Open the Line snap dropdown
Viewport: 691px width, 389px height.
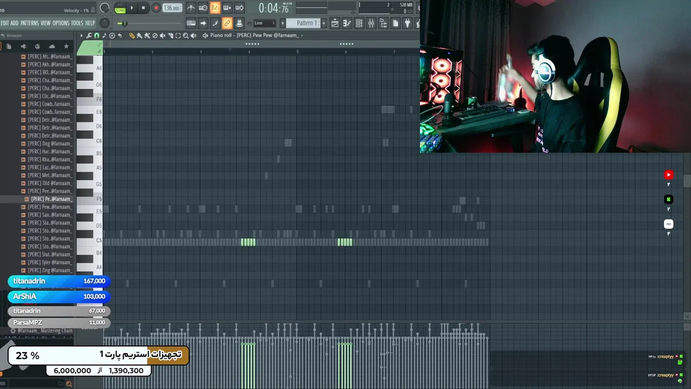click(264, 23)
